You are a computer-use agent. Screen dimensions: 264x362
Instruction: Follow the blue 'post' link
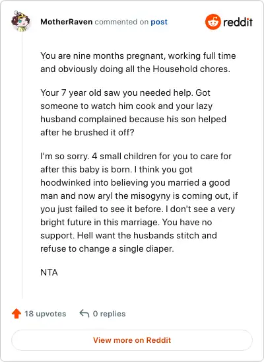pyautogui.click(x=159, y=22)
